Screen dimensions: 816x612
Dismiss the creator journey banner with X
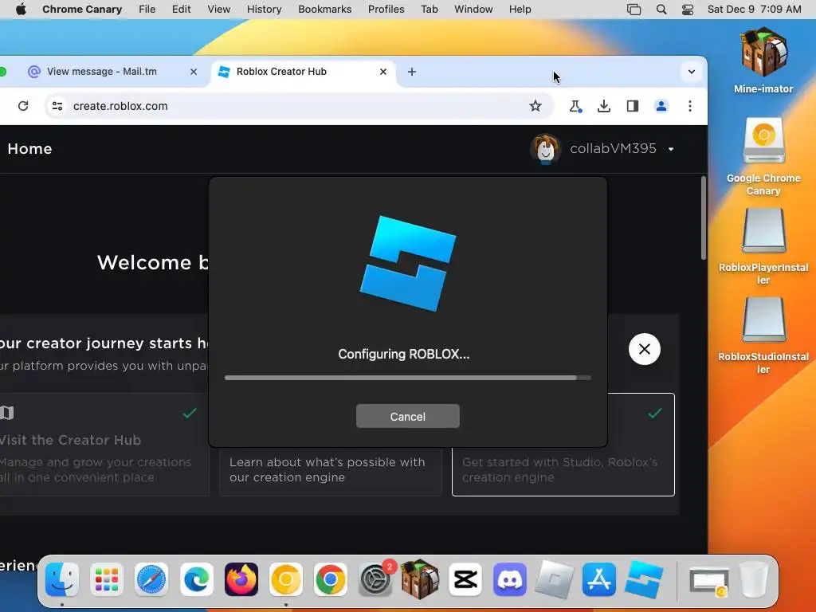(x=644, y=349)
